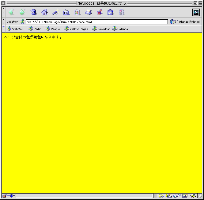The height and width of the screenshot is (200, 204).
Task: Open the People bookmark
Action: [53, 29]
